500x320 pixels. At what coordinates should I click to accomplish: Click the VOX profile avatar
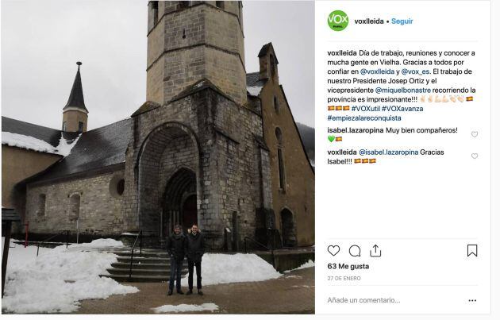[x=337, y=21]
